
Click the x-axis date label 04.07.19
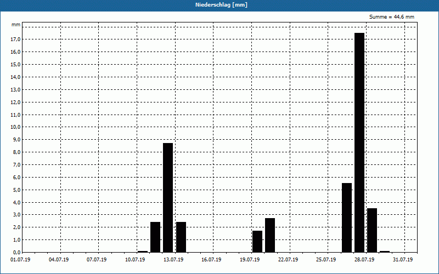point(59,260)
